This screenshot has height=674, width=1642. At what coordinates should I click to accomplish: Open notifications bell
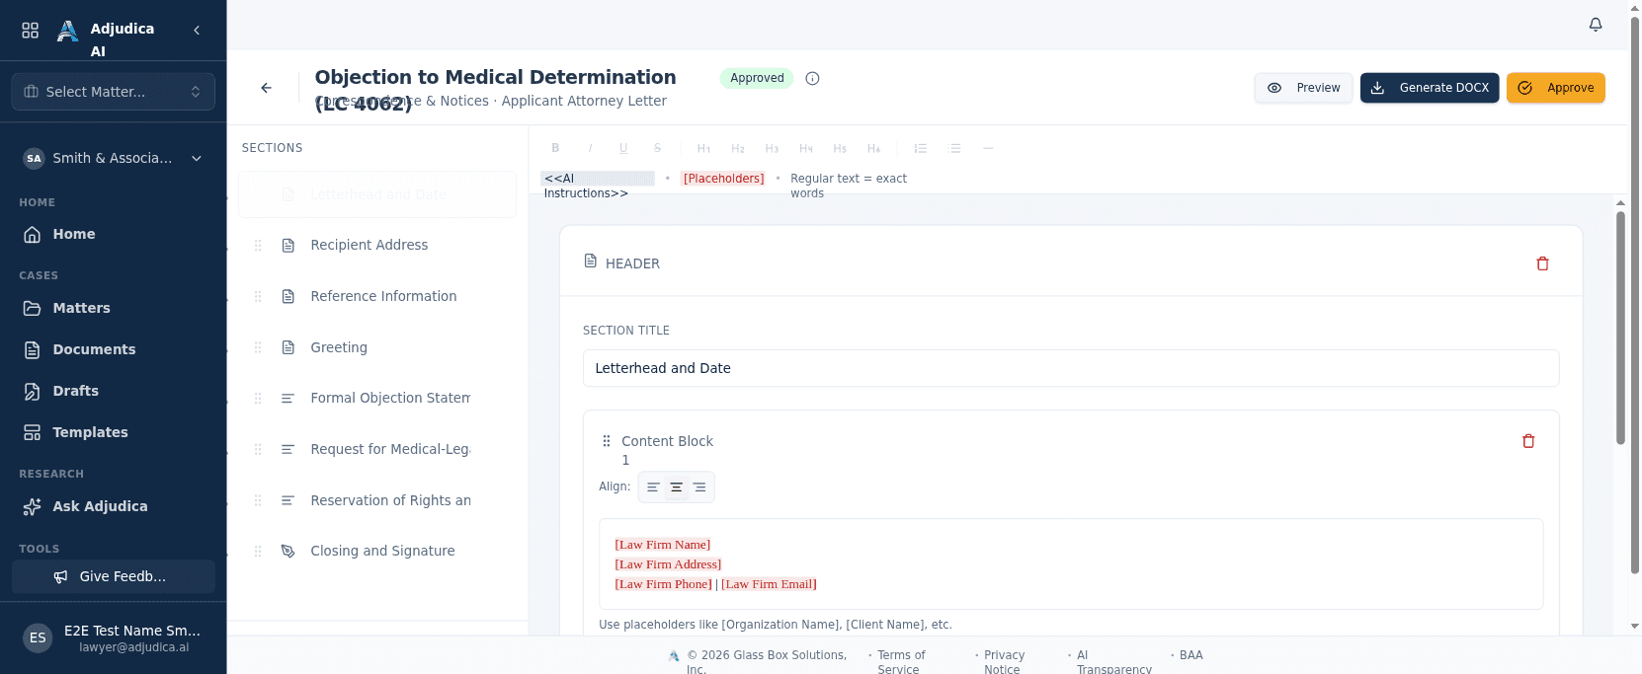[x=1596, y=25]
